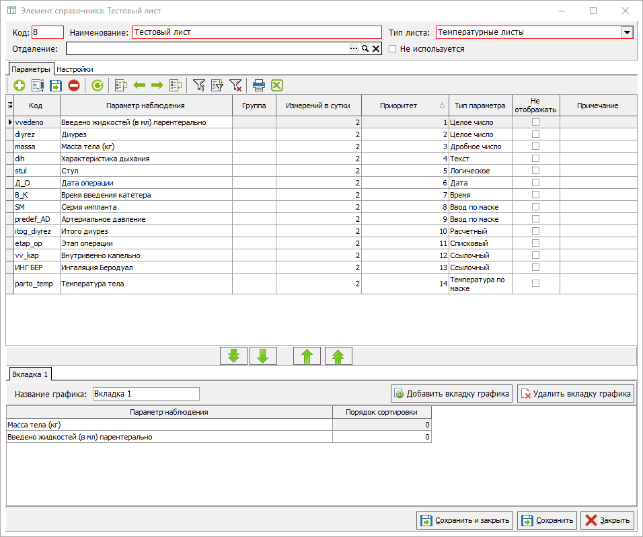Click the move-to-first list icon
Viewport: 643px width, 537px height.
(121, 85)
